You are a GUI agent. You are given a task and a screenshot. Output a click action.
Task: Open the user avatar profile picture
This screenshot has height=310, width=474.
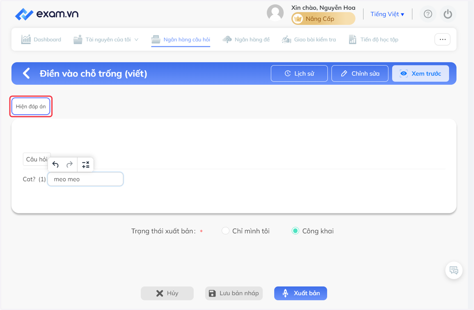click(x=275, y=13)
